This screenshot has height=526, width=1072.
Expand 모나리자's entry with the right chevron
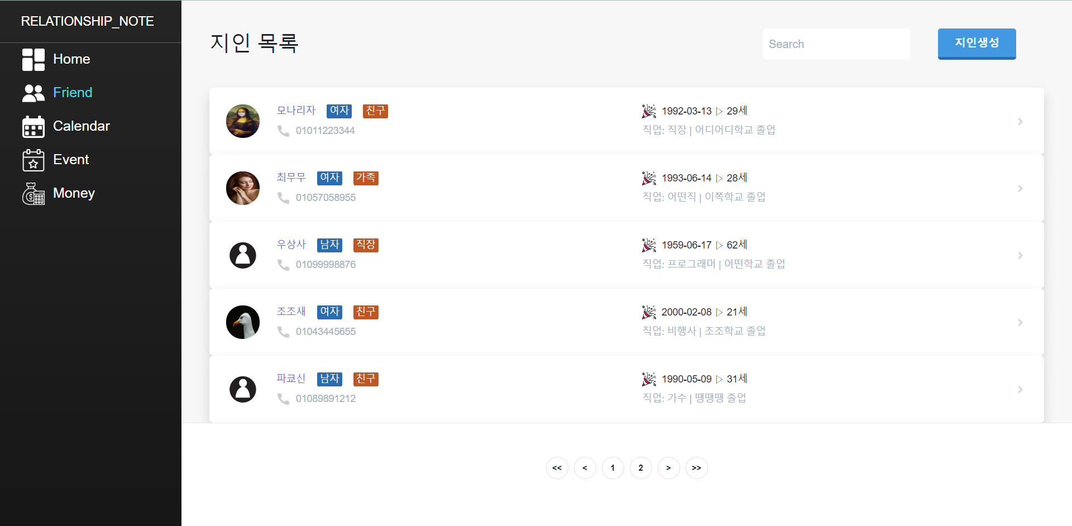(x=1021, y=121)
